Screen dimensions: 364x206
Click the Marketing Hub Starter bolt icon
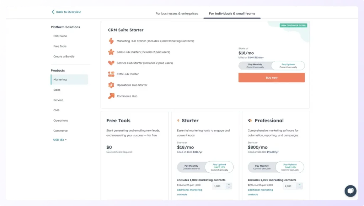[111, 41]
